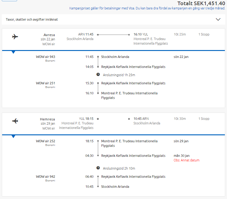This screenshot has height=199, width=227.
Task: Click the return airplane icon for Hemresa
Action: coord(15,121)
